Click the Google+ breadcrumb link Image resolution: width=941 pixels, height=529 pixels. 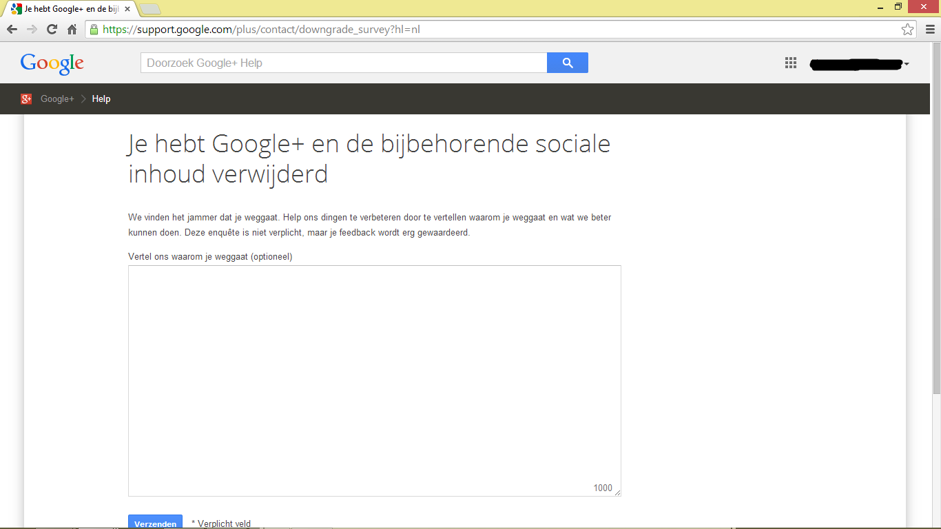(x=57, y=99)
